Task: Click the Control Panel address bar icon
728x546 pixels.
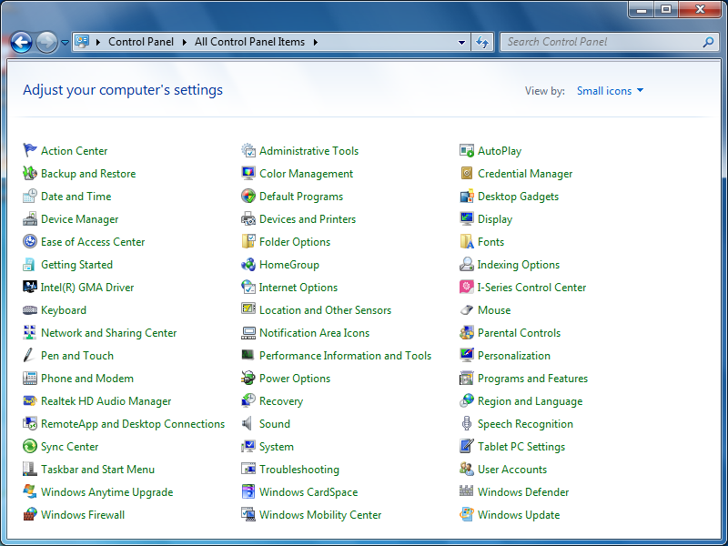Action: pyautogui.click(x=82, y=42)
